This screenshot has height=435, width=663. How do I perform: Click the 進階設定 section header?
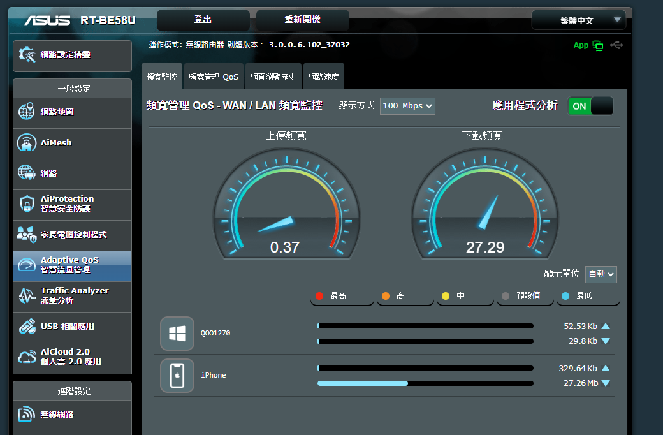coord(72,391)
